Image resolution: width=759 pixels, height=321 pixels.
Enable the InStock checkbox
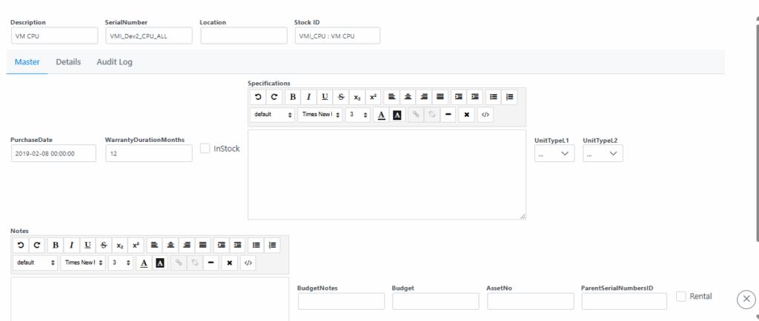pos(206,149)
